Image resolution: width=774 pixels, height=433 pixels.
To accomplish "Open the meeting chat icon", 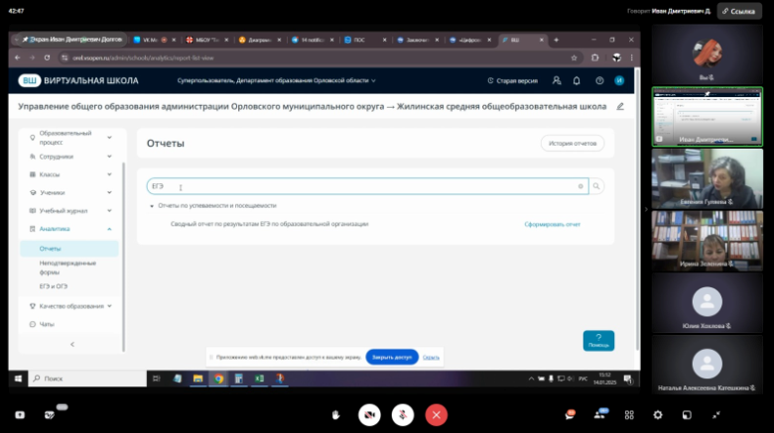I will (570, 414).
